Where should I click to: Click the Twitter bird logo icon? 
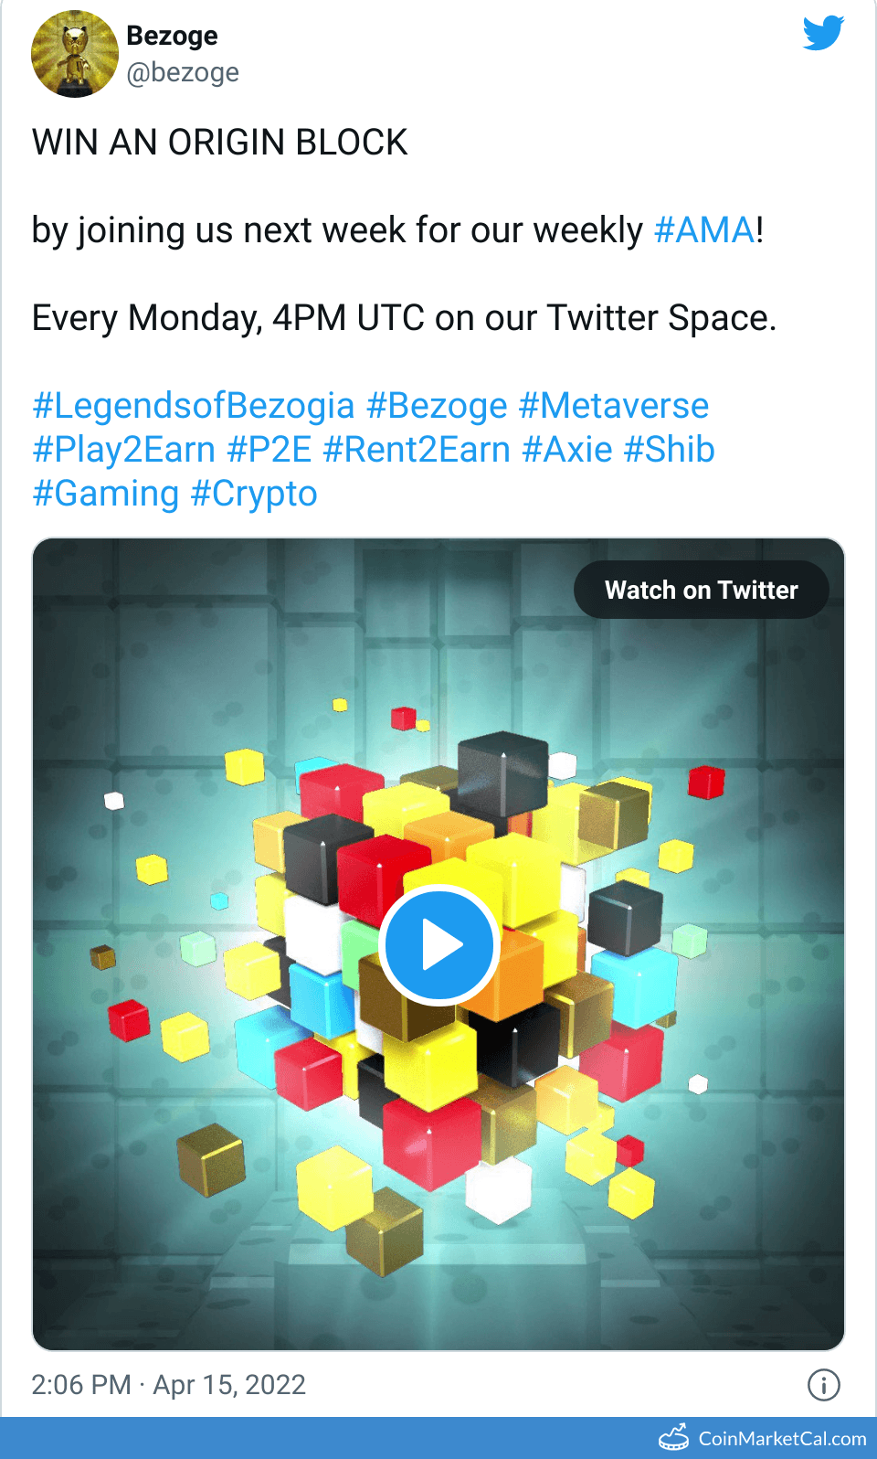(823, 33)
